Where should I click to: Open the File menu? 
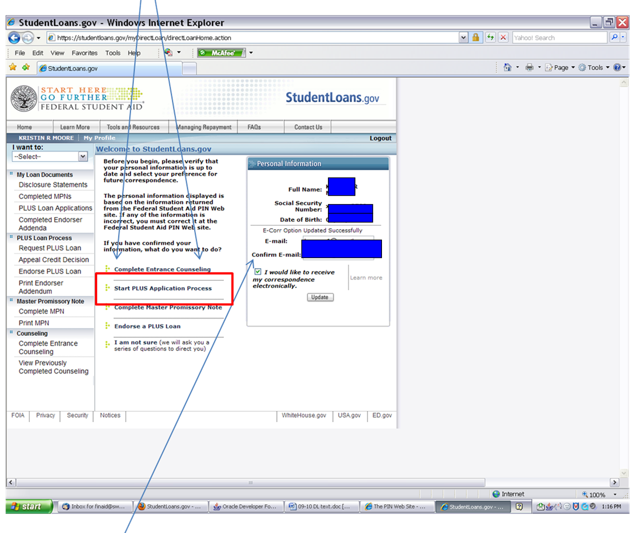coord(20,53)
